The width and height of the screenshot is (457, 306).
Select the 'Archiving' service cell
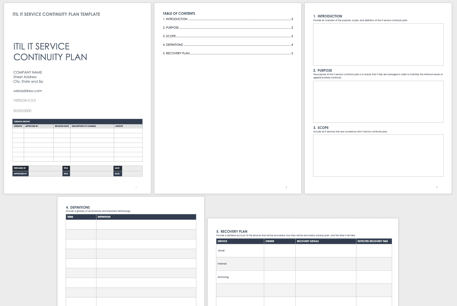click(240, 277)
